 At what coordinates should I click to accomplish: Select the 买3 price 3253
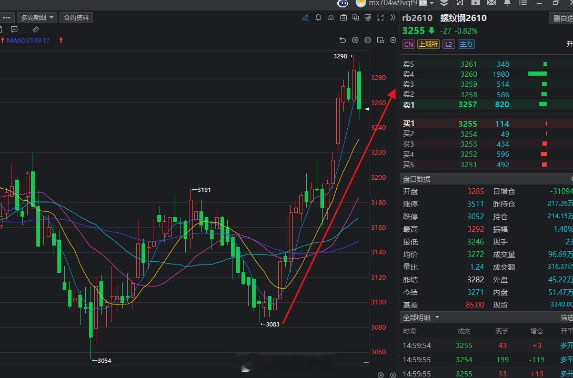pos(468,144)
